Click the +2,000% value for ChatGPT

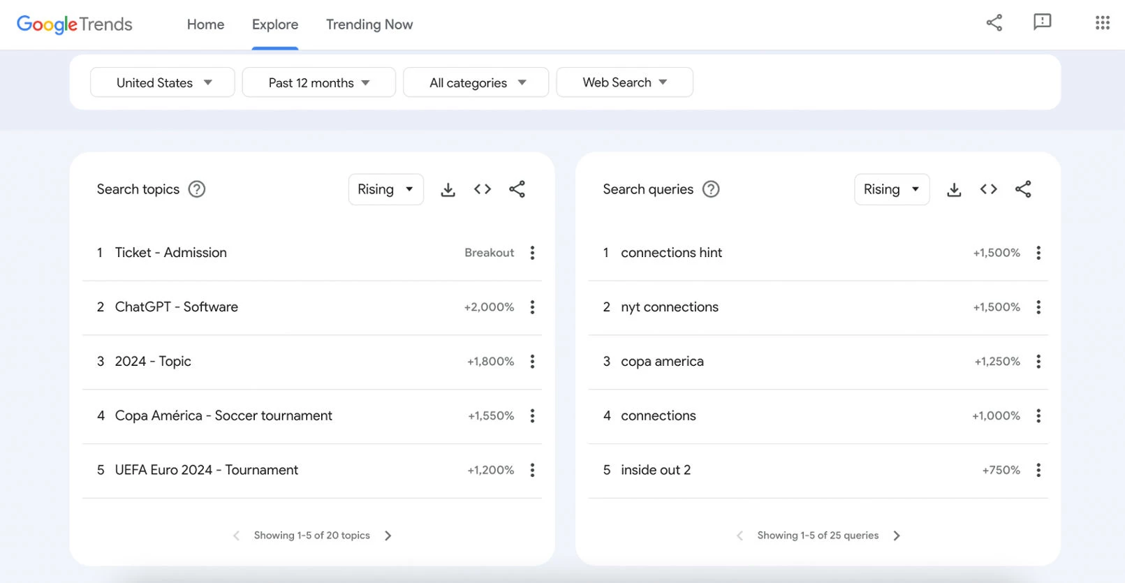pos(489,307)
